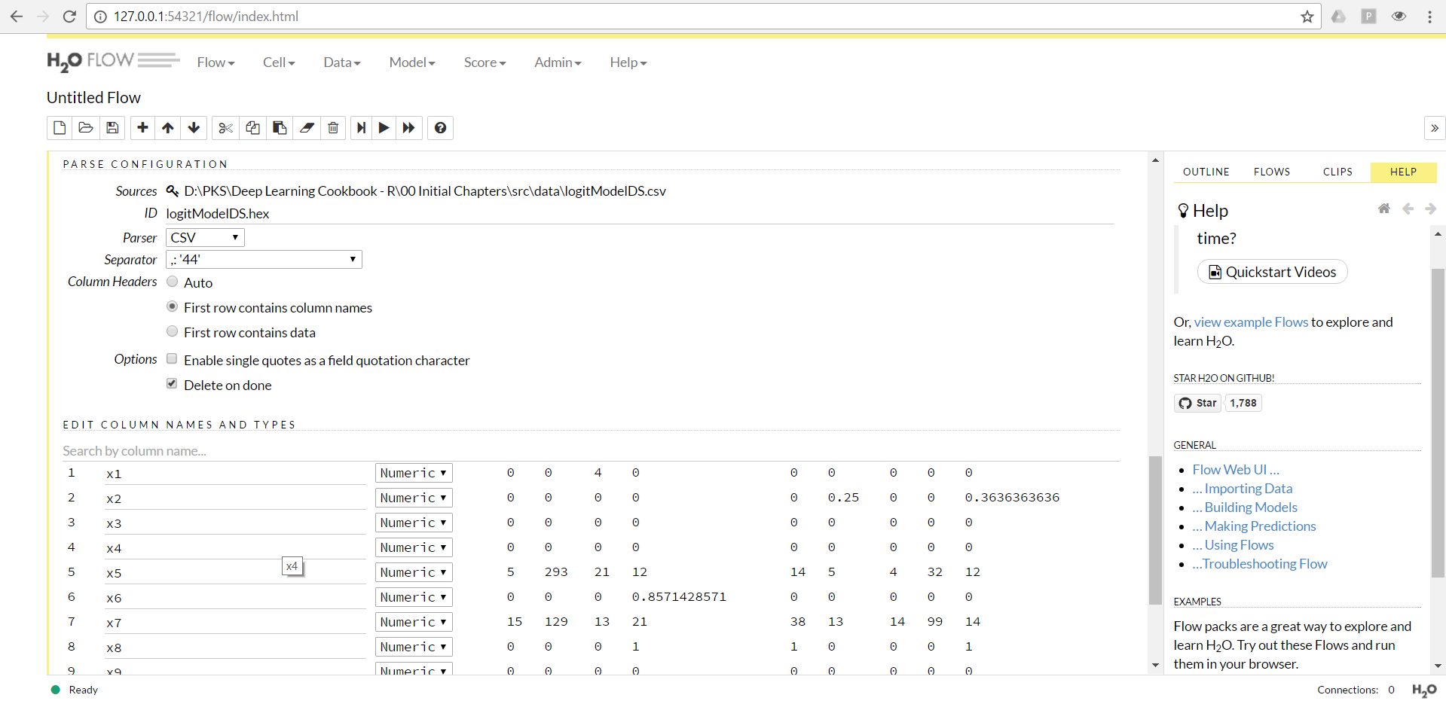
Task: Clear cell output with the eraser icon
Action: (307, 128)
